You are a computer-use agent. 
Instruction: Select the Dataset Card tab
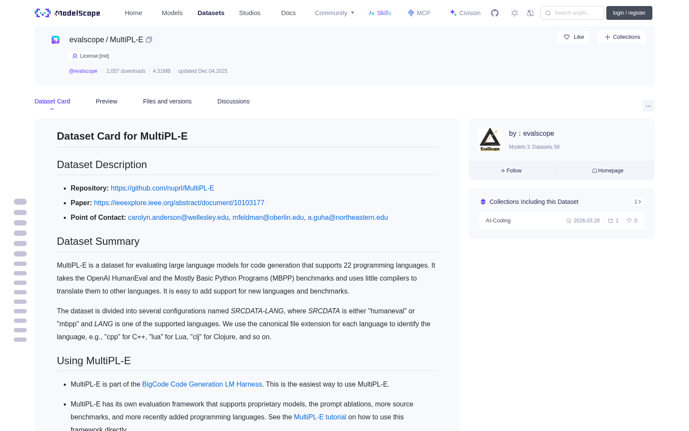click(52, 101)
